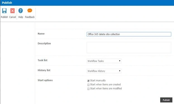This screenshot has height=104, width=174.
Task: Click the orange Feedback speech bubble icon
Action: point(30,11)
